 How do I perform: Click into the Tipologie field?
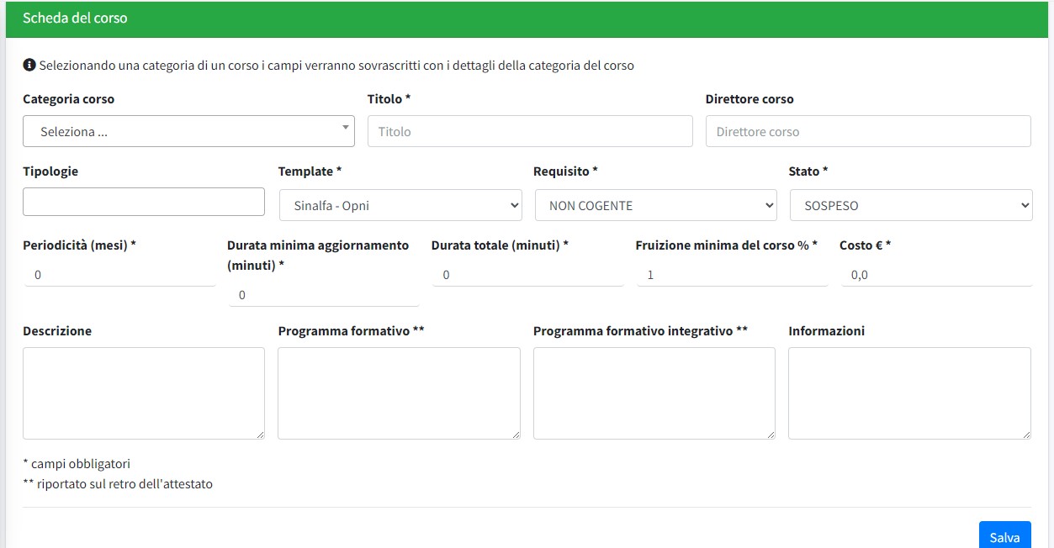144,202
